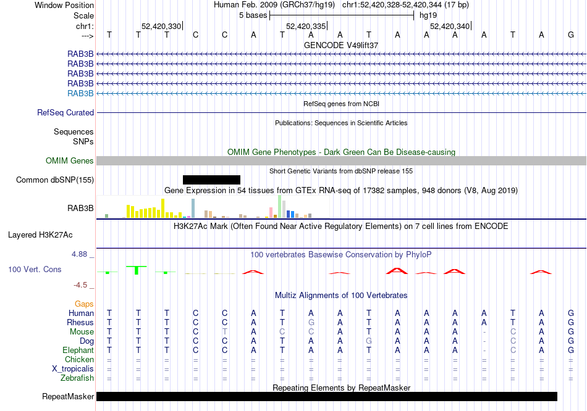The height and width of the screenshot is (411, 587).
Task: Click the gray G mismatch in Rhesus row
Action: 311,322
